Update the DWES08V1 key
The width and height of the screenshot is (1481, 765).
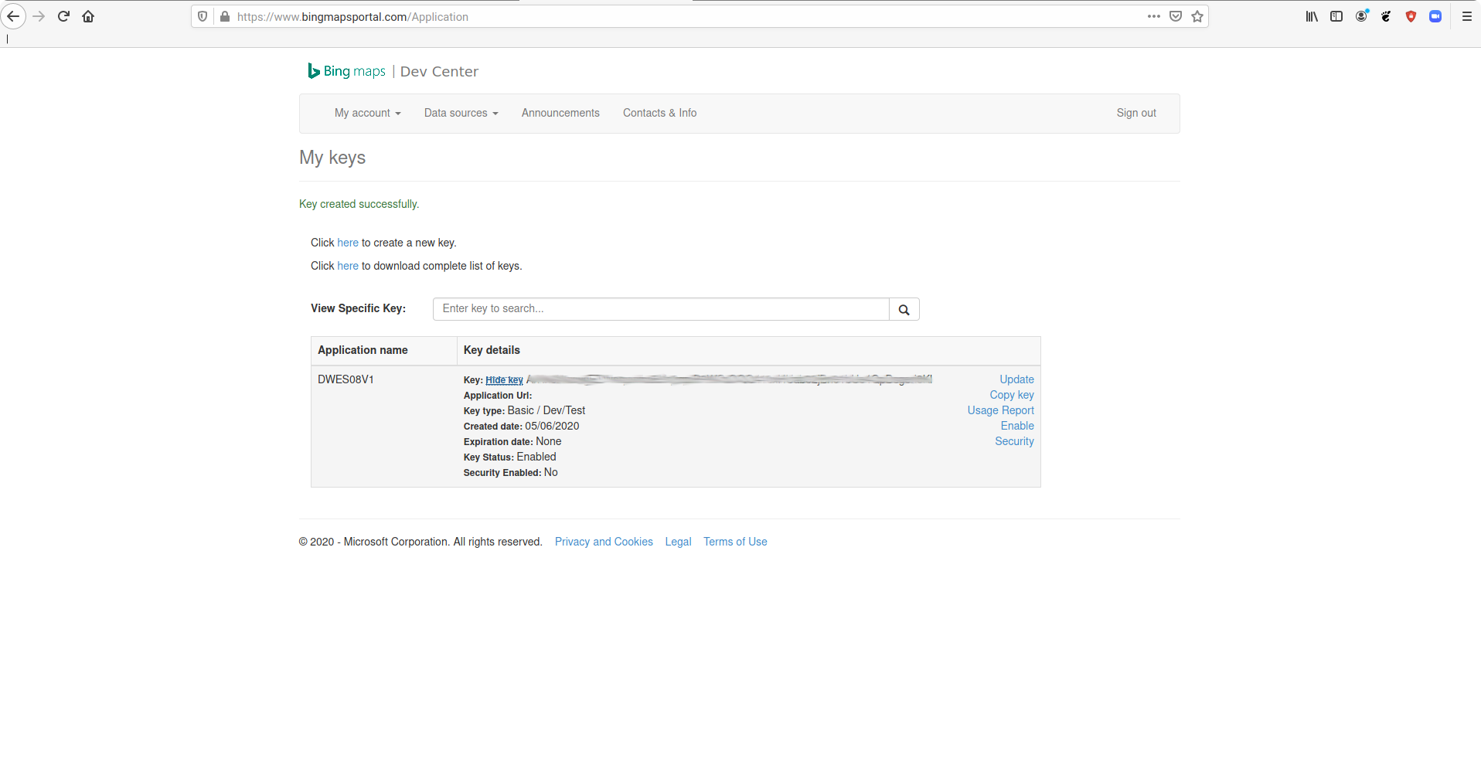click(1016, 379)
